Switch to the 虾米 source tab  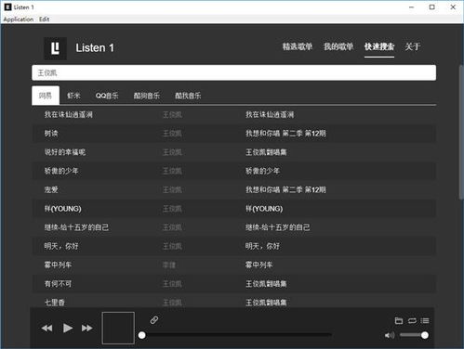click(x=73, y=96)
